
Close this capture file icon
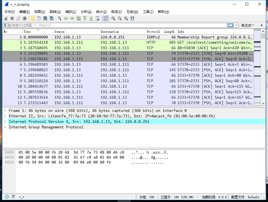tap(45, 18)
